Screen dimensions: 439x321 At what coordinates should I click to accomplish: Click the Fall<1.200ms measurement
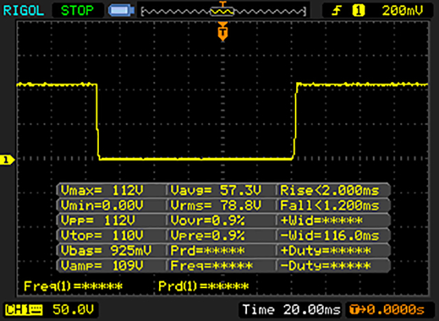330,205
